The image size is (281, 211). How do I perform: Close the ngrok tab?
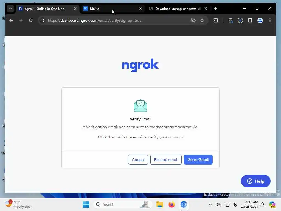[75, 9]
